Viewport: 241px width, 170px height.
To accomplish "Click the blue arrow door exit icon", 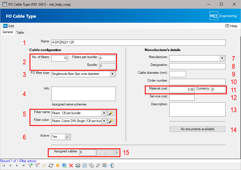I will coord(112,166).
